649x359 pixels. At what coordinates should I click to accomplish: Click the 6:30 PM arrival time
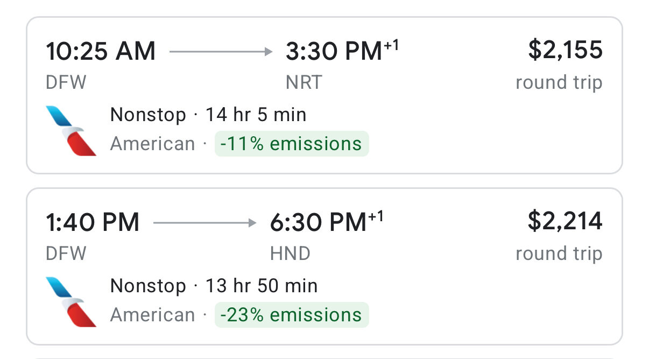pos(318,223)
